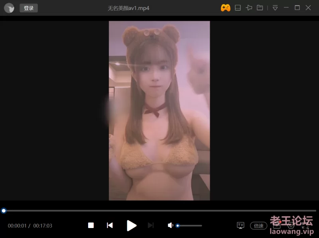This screenshot has height=238, width=319.
Task: Mute the speaker volume icon
Action: (x=170, y=225)
